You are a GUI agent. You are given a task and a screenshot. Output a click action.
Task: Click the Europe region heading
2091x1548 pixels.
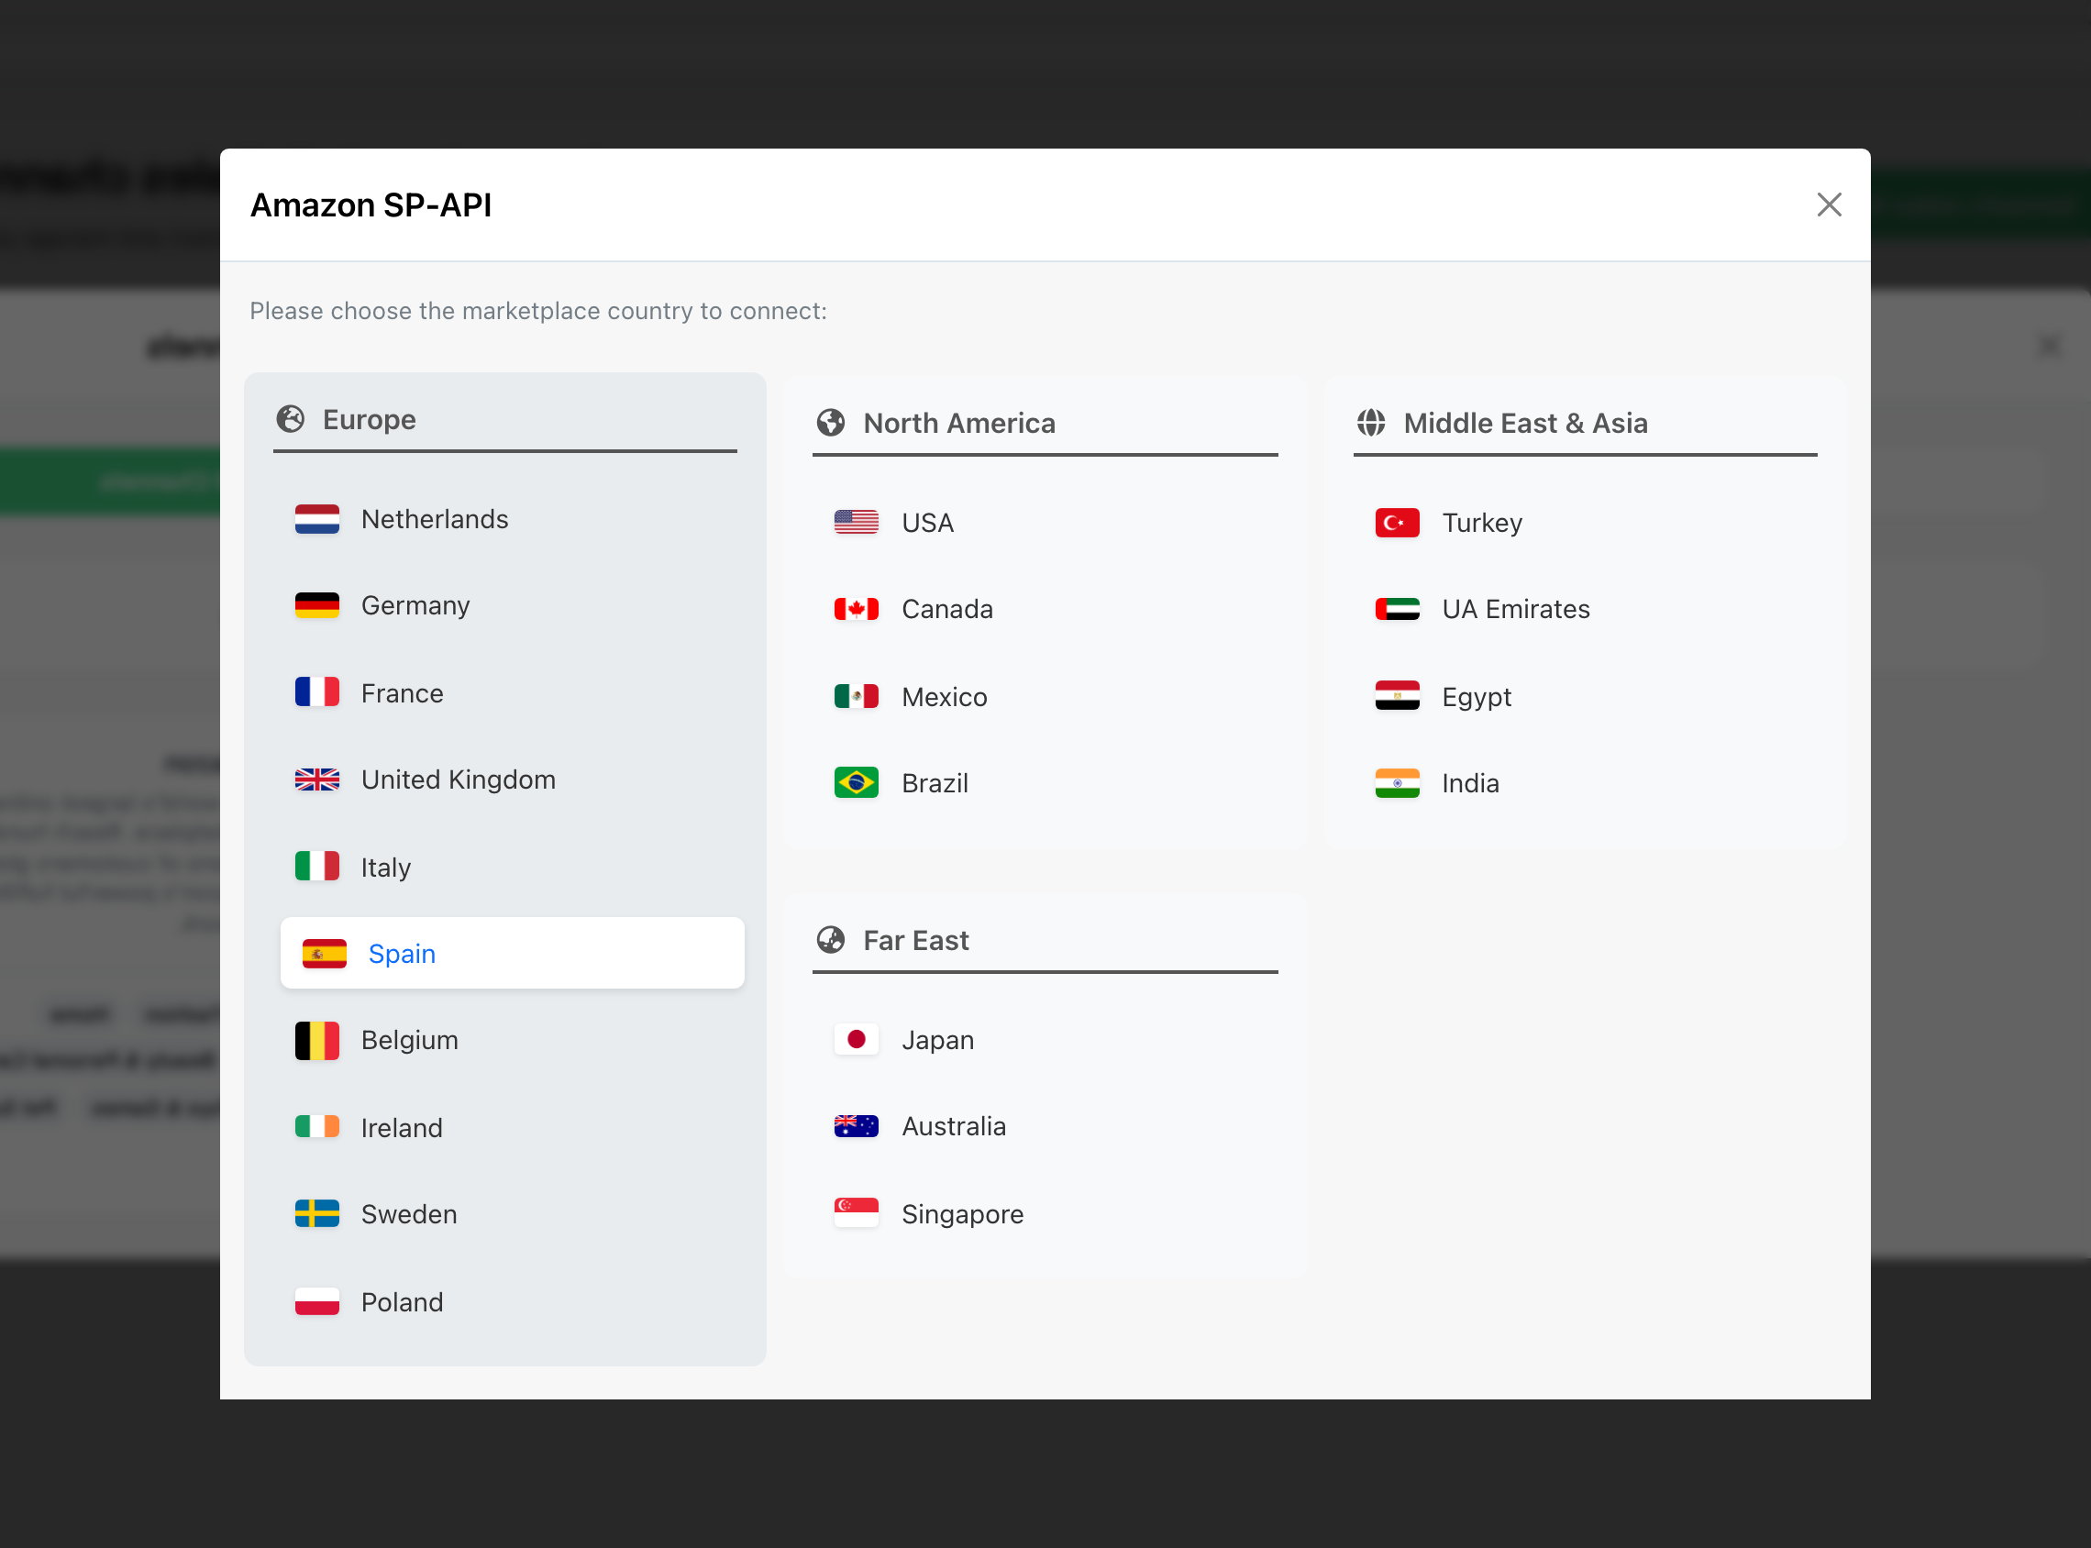pos(369,419)
